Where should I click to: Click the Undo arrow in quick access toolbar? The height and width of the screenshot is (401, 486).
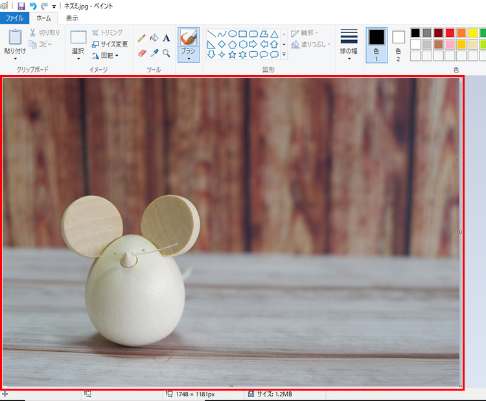click(33, 5)
